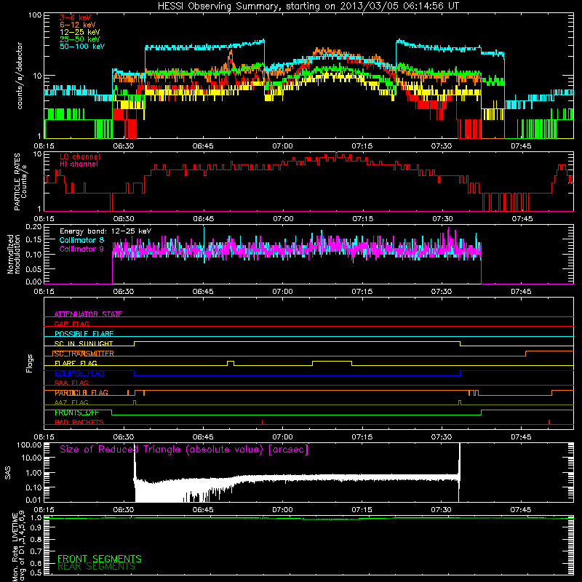Click the 07:45 tick under the SAS panel
Viewport: 582px width, 582px height.
tap(521, 510)
